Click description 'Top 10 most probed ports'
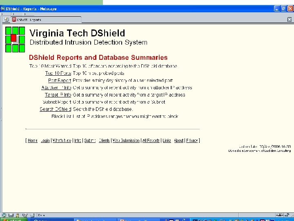 pyautogui.click(x=99, y=73)
